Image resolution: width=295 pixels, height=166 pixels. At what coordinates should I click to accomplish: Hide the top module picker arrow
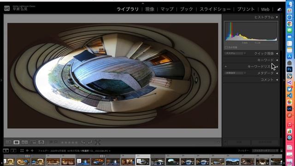[x=143, y=3]
